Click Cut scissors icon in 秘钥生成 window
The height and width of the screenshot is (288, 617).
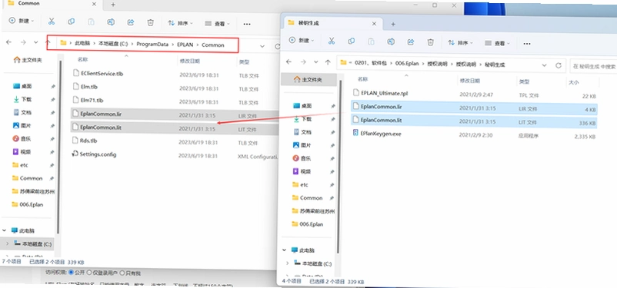[332, 41]
